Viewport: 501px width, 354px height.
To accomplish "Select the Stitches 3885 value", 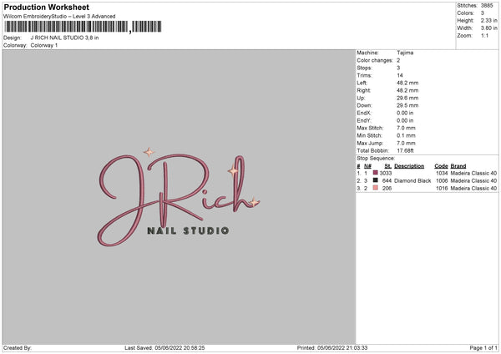I will point(487,6).
